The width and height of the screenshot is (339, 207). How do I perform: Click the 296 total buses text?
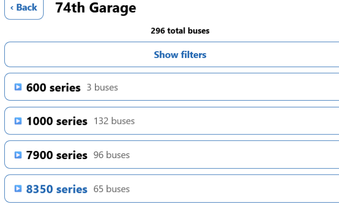(180, 30)
